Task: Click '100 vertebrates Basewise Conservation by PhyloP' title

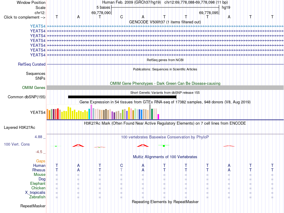Action: tap(165, 137)
